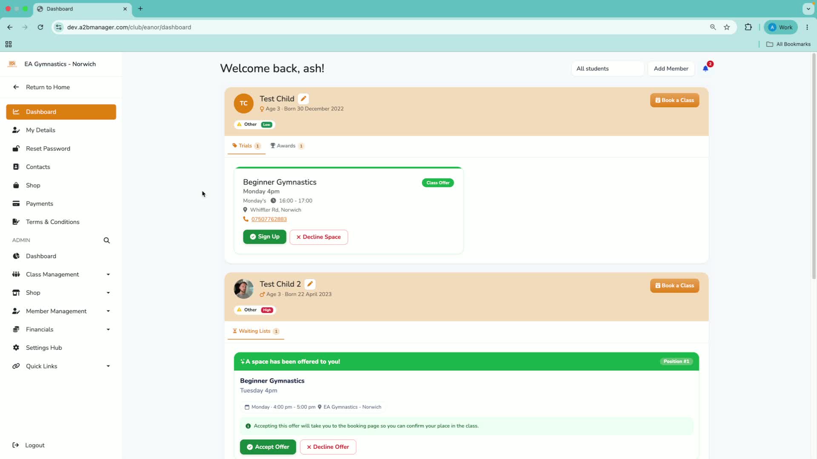
Task: Switch to the Awards tab
Action: [x=287, y=146]
